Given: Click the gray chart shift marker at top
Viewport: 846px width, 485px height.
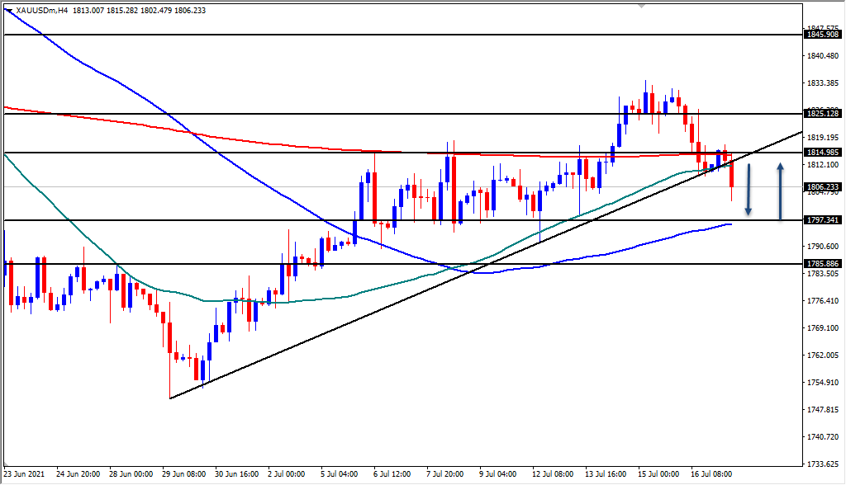Looking at the screenshot, I should (641, 6).
